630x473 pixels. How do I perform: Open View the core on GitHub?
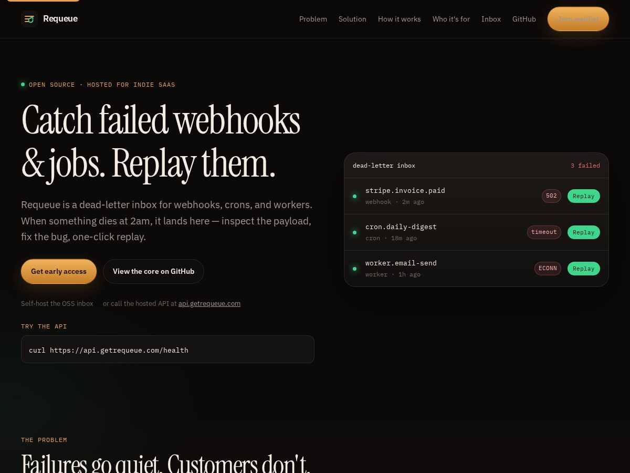pos(153,271)
